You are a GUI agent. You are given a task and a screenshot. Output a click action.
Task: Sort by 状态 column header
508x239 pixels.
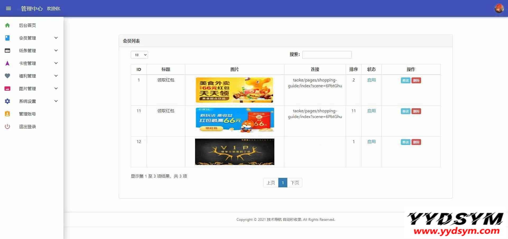pos(371,69)
